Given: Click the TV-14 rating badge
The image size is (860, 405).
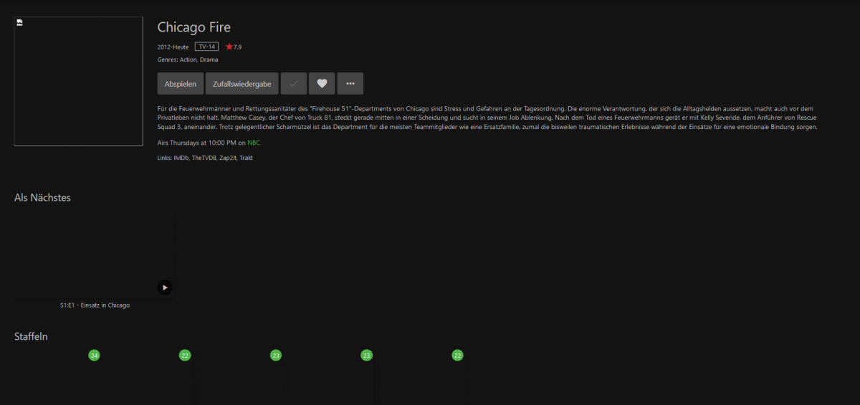Looking at the screenshot, I should tap(206, 47).
